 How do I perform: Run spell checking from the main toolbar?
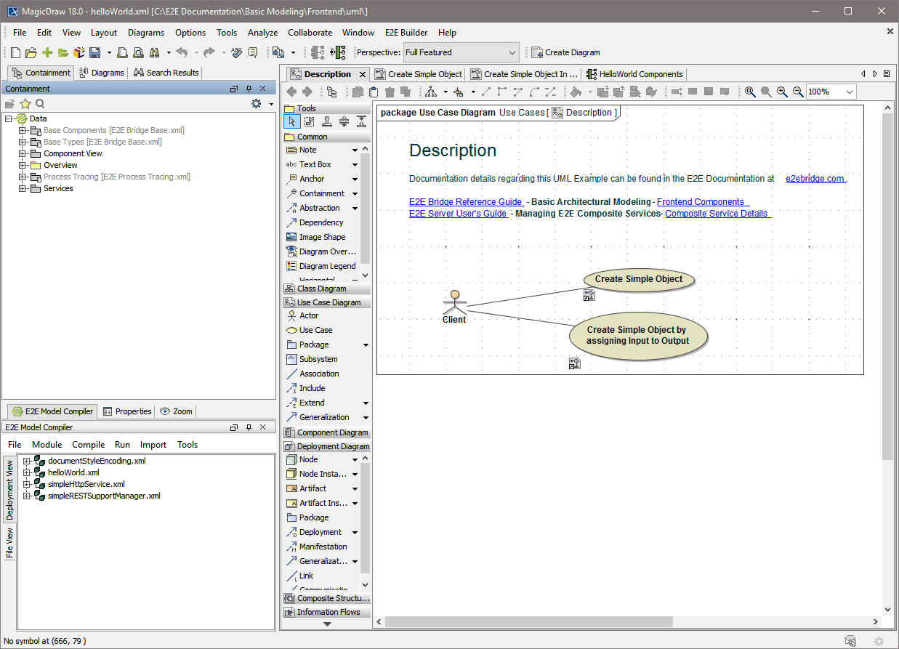tap(237, 52)
